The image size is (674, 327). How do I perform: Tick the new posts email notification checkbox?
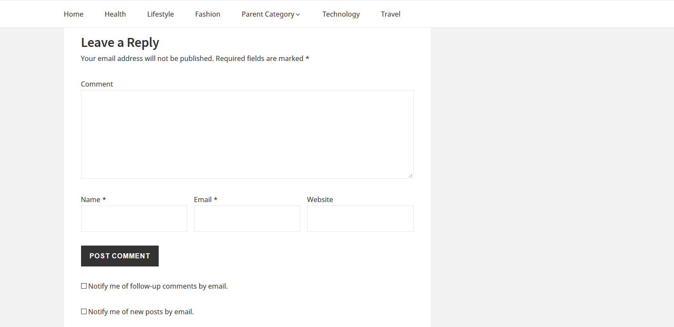coord(84,312)
